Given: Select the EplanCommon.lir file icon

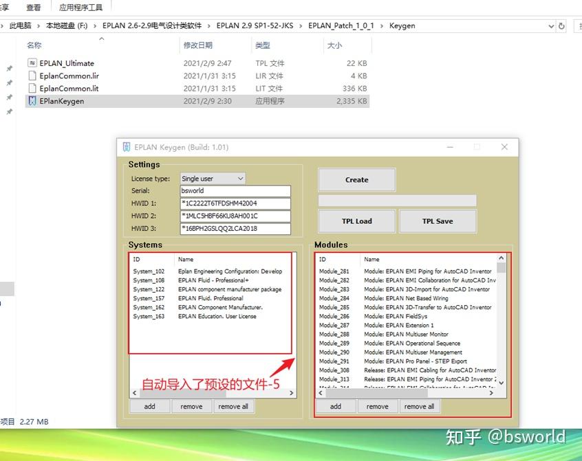Looking at the screenshot, I should (x=32, y=76).
